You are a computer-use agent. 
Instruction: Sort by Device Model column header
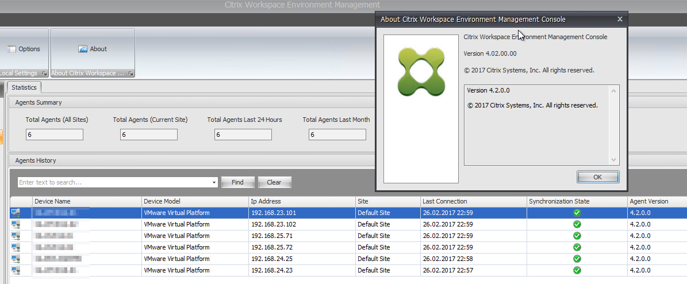click(195, 201)
